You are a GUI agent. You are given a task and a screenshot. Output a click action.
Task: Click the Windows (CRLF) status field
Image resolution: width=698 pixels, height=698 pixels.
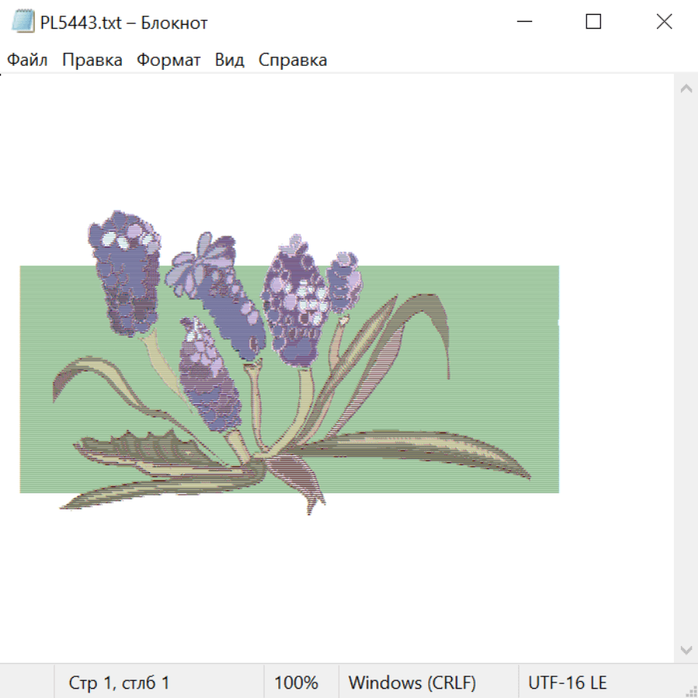tap(412, 682)
